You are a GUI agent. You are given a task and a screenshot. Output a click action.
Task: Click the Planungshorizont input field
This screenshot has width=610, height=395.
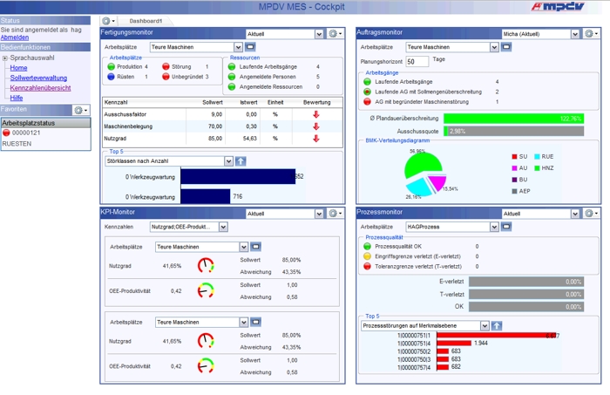tap(417, 62)
